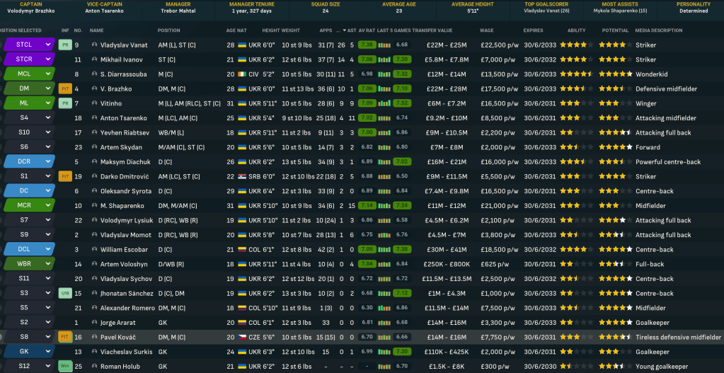Click the PR status icon for Vladyslav Vanat
This screenshot has height=373, width=724.
pos(65,45)
